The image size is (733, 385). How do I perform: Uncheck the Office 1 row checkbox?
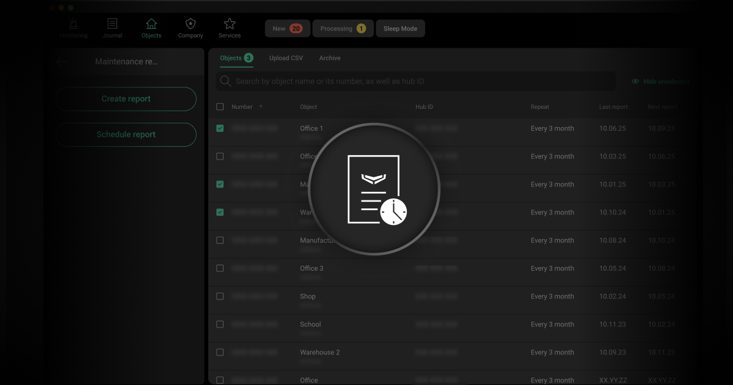pyautogui.click(x=220, y=128)
